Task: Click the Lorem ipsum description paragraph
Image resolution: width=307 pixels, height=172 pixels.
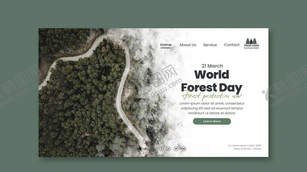Action: click(x=212, y=108)
